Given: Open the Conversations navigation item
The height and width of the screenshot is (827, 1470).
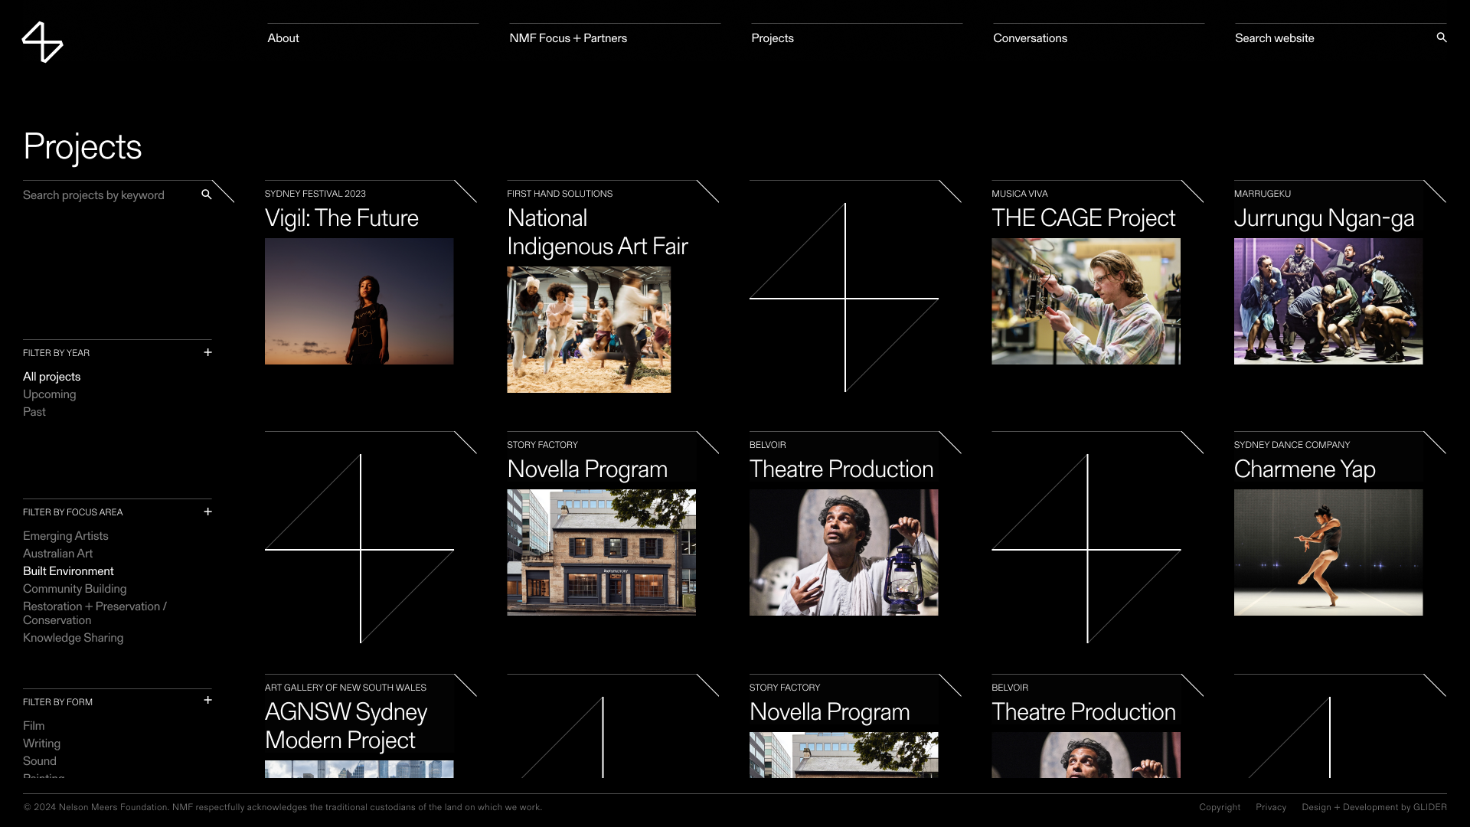Looking at the screenshot, I should [x=1030, y=38].
